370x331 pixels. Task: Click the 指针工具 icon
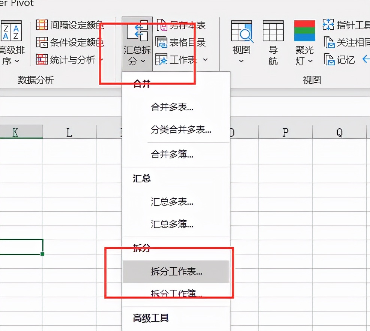coord(328,24)
